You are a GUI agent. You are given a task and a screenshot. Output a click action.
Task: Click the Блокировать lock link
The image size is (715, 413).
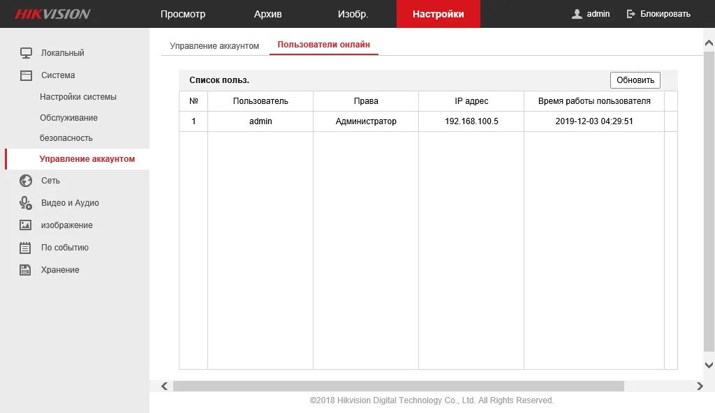click(x=665, y=14)
